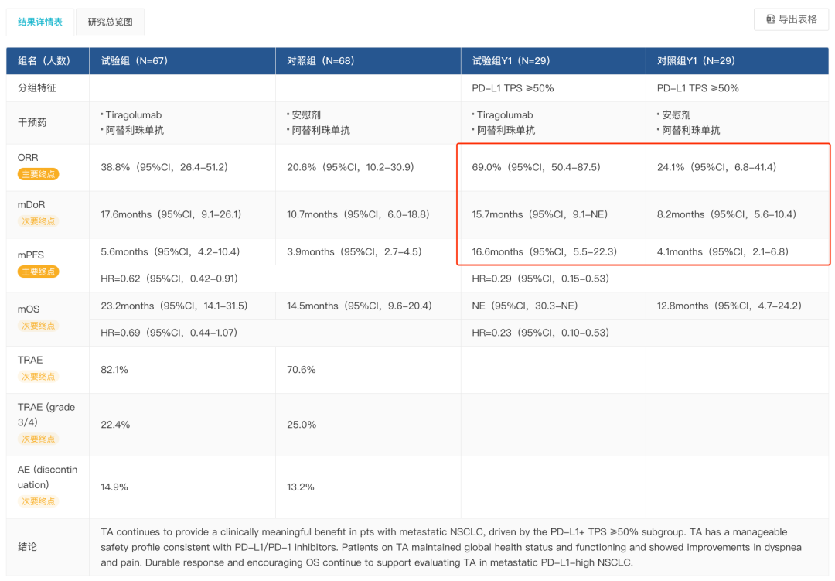
Task: Click the export icon beside 导出表格
Action: [770, 19]
